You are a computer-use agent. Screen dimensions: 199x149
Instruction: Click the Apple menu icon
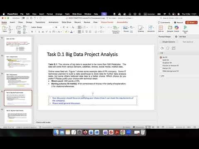4,14
